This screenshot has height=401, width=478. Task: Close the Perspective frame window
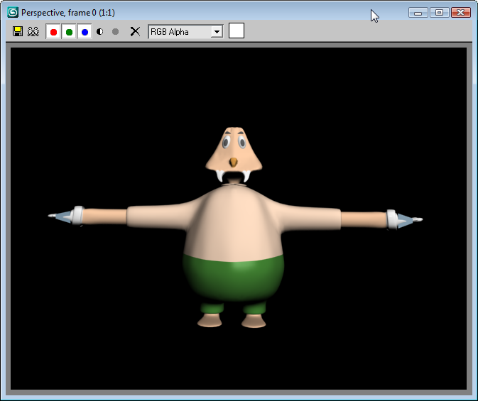pos(461,13)
